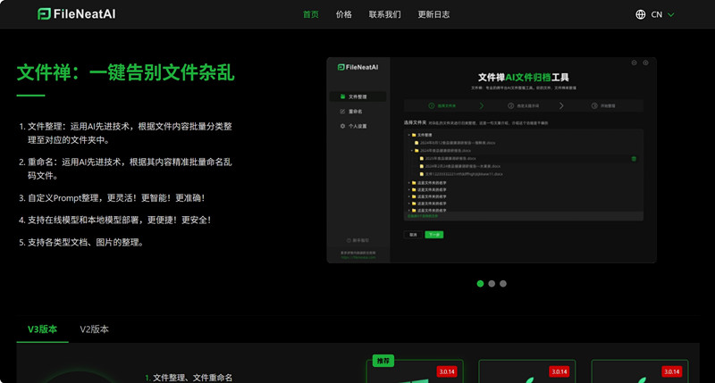Collapse the 2024年食品健康调研报告.docx tree node
715x383 pixels.
coord(412,151)
